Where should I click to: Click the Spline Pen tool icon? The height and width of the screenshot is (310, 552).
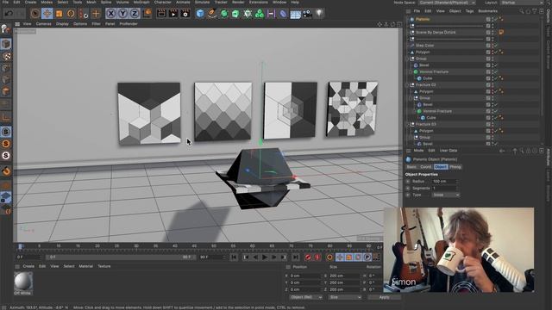pyautogui.click(x=212, y=14)
